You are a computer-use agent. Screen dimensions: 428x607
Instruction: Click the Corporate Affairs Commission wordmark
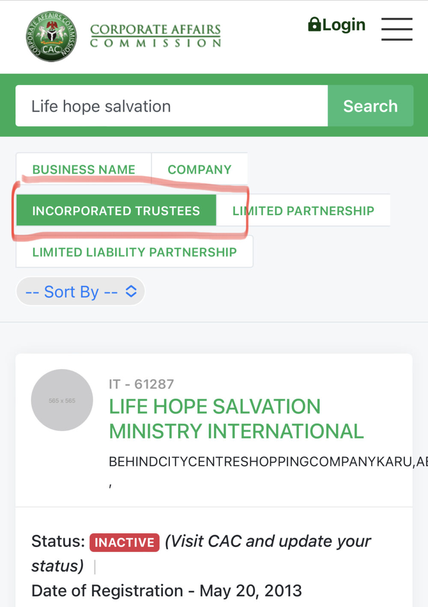155,36
